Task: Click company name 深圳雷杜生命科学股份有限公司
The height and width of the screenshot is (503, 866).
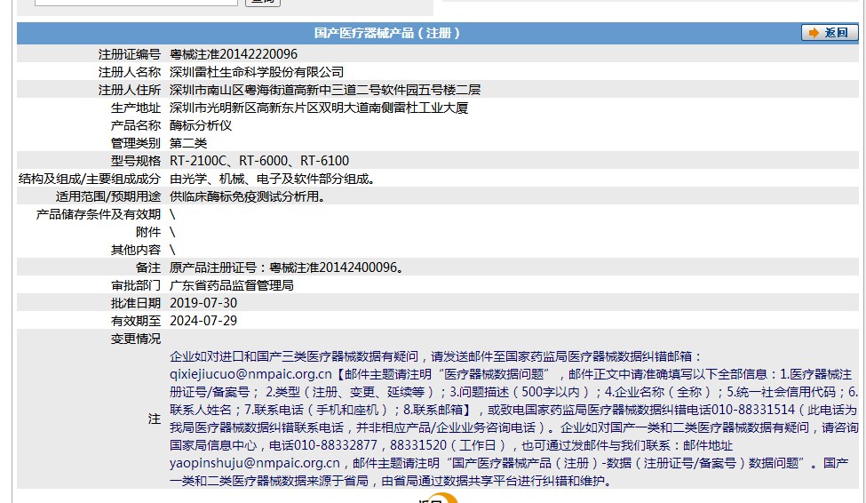Action: pos(257,72)
